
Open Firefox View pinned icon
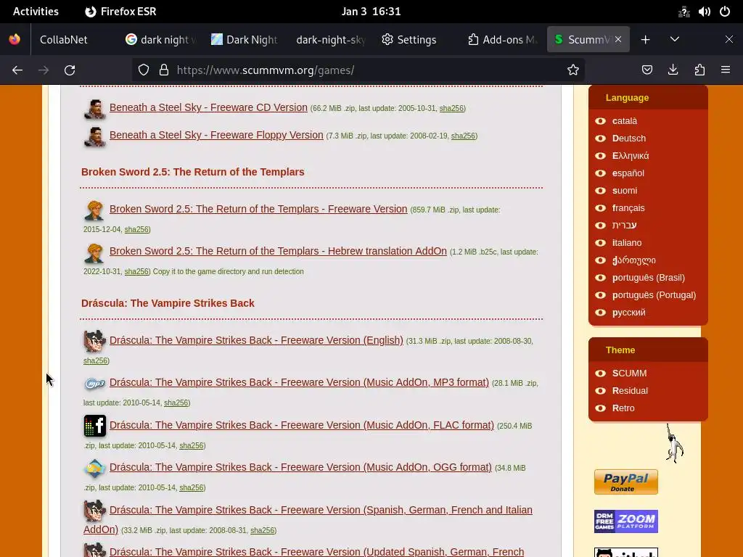click(15, 40)
